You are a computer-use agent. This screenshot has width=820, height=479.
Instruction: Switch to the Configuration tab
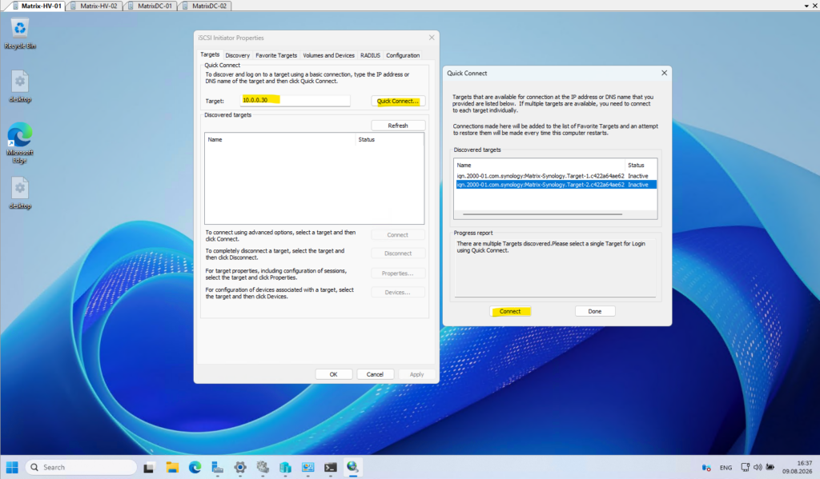(x=403, y=55)
